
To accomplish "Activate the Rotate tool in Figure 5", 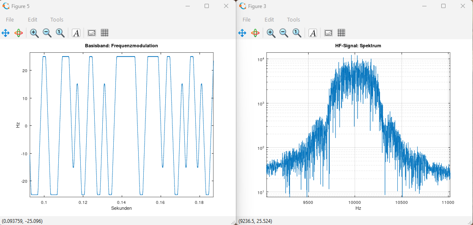I will 19,33.
